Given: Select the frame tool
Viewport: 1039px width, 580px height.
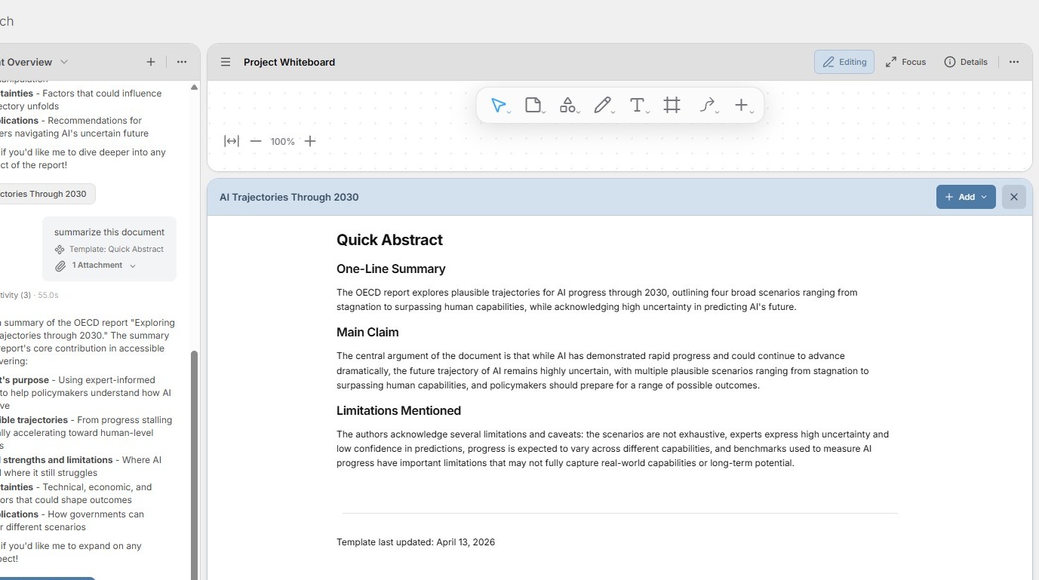Looking at the screenshot, I should 672,106.
